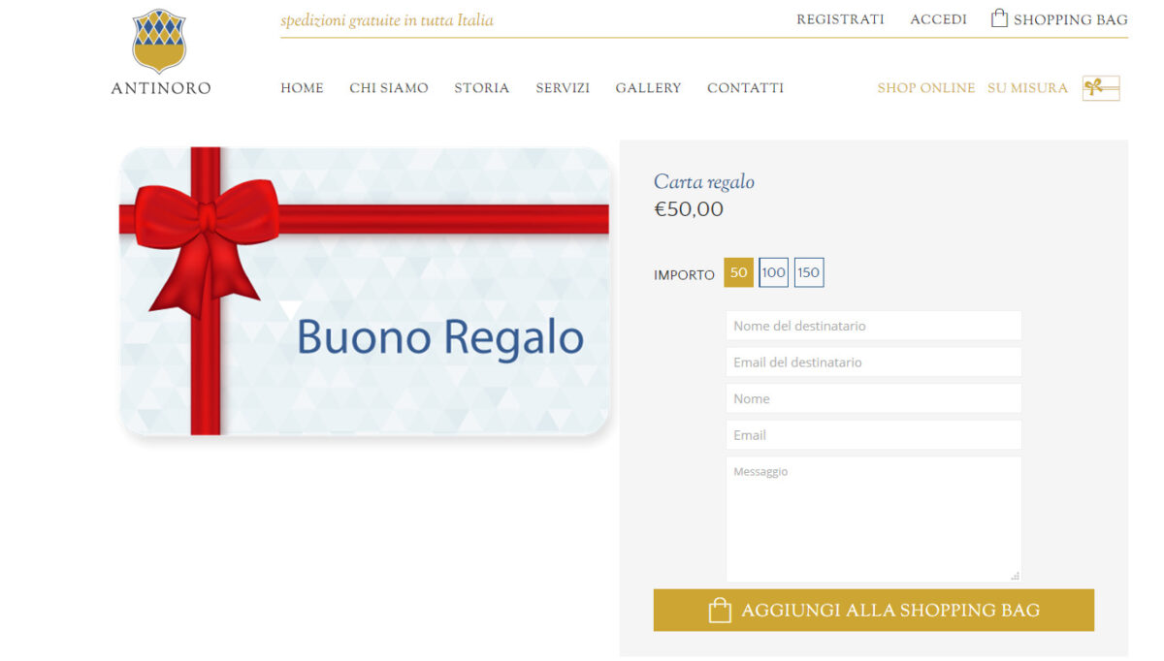
Task: Click the Antinoro shield logo
Action: [x=159, y=41]
